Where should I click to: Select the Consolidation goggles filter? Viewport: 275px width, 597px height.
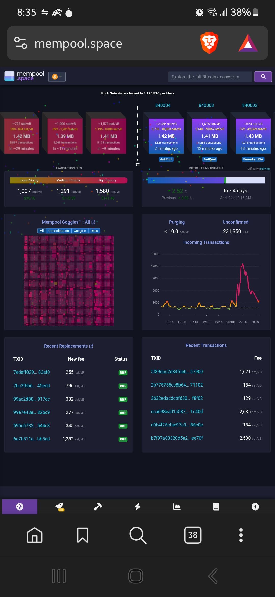tap(59, 231)
